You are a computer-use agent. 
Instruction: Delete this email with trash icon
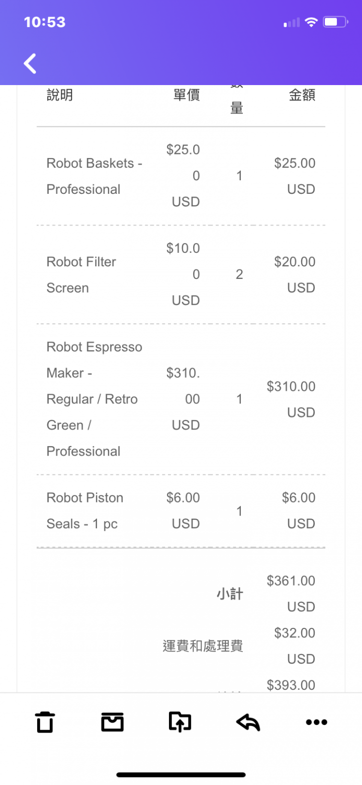pyautogui.click(x=45, y=722)
